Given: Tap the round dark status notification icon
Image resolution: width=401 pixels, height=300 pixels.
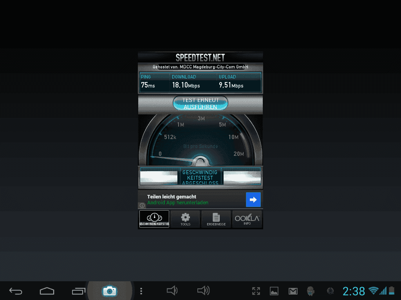Looking at the screenshot, I should [331, 291].
